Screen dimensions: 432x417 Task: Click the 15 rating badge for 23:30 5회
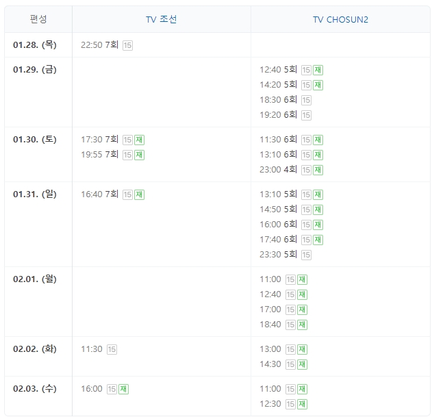[306, 255]
